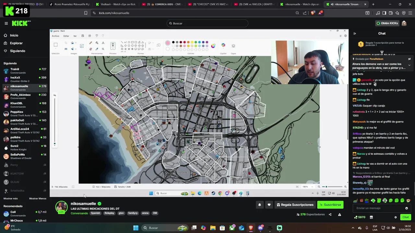This screenshot has height=233, width=415.
Task: Select the Paint rectangular selection tool
Action: (x=55, y=45)
